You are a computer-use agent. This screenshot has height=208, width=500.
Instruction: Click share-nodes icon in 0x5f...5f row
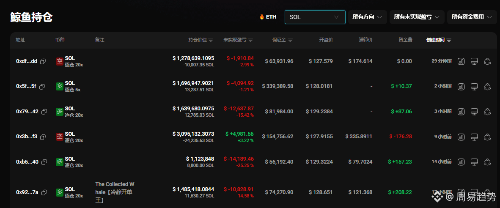[x=487, y=86]
